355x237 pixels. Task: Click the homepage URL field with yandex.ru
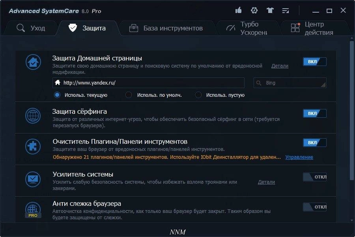pyautogui.click(x=149, y=83)
